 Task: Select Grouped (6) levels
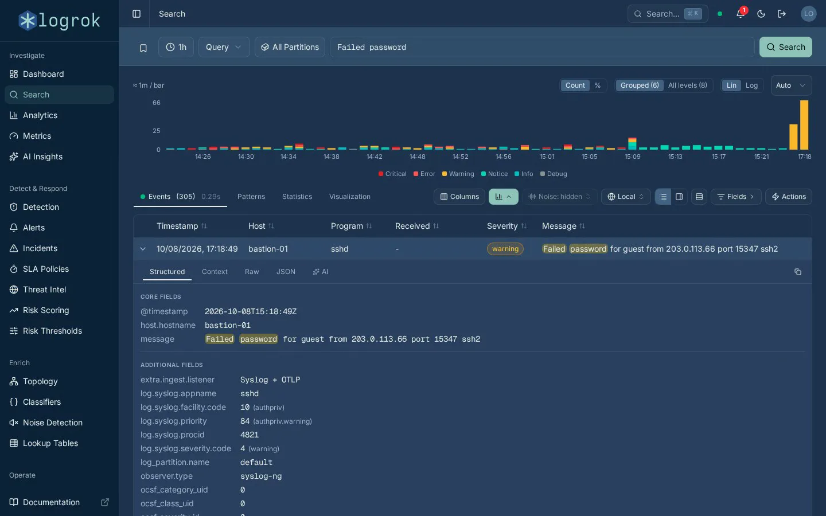(640, 85)
